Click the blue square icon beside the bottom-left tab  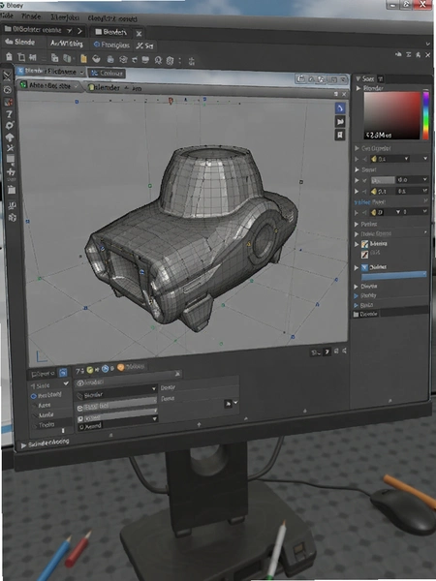coord(63,372)
